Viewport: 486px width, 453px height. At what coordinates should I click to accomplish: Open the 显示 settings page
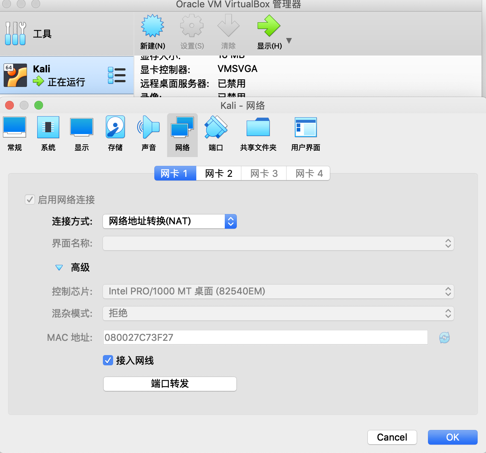pos(81,133)
